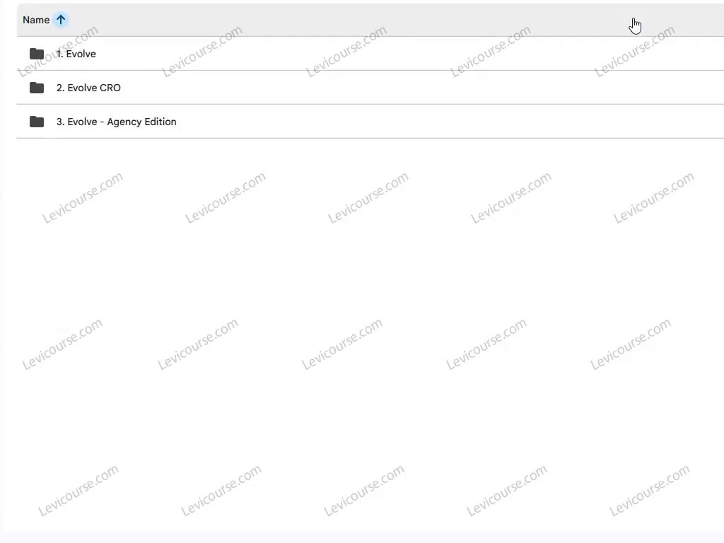Reverse sort order with the up arrow

click(x=61, y=20)
